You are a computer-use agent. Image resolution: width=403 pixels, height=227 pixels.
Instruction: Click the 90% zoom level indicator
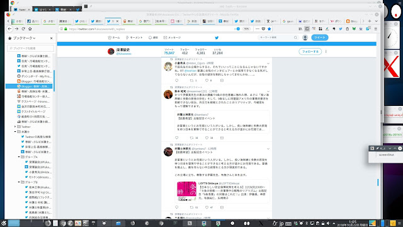tap(246, 29)
